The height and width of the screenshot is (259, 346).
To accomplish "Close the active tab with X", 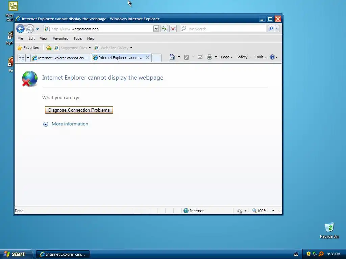I will (147, 57).
